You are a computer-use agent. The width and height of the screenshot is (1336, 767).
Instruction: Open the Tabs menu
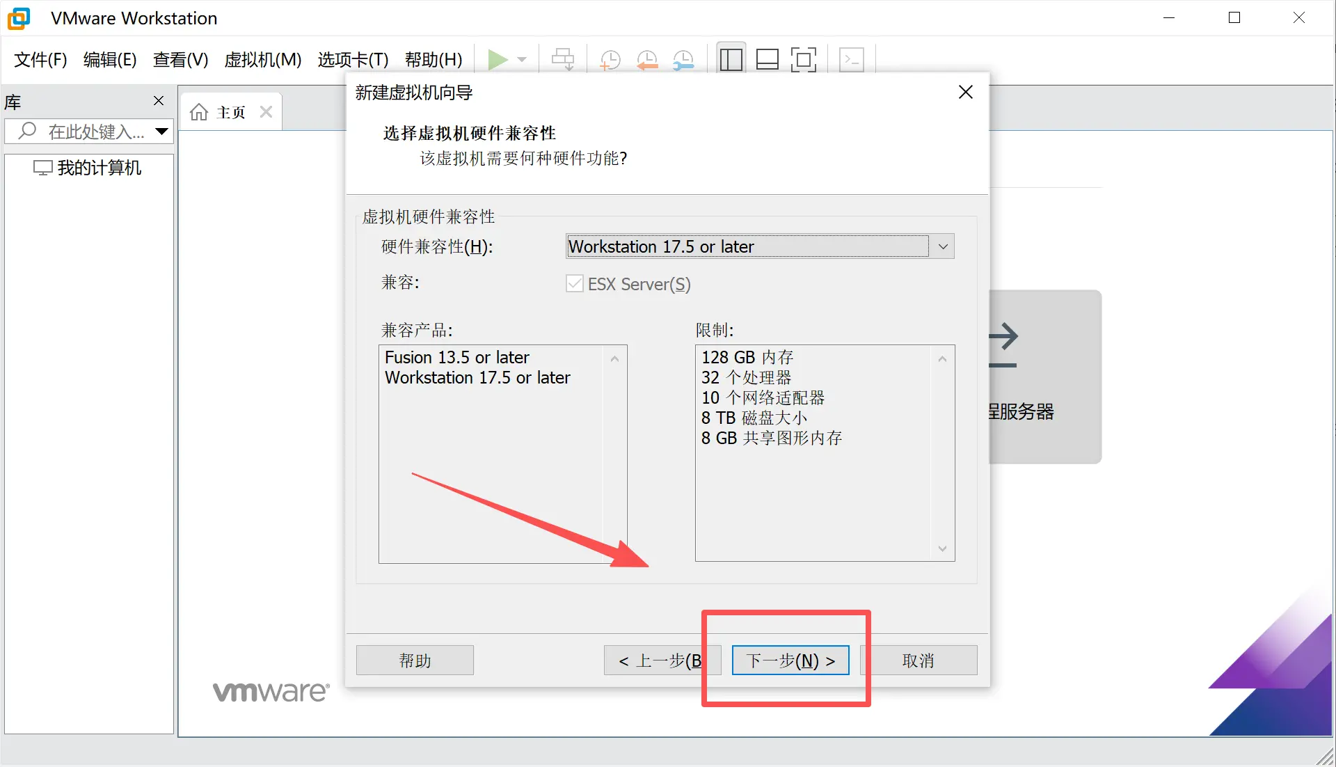pyautogui.click(x=353, y=60)
